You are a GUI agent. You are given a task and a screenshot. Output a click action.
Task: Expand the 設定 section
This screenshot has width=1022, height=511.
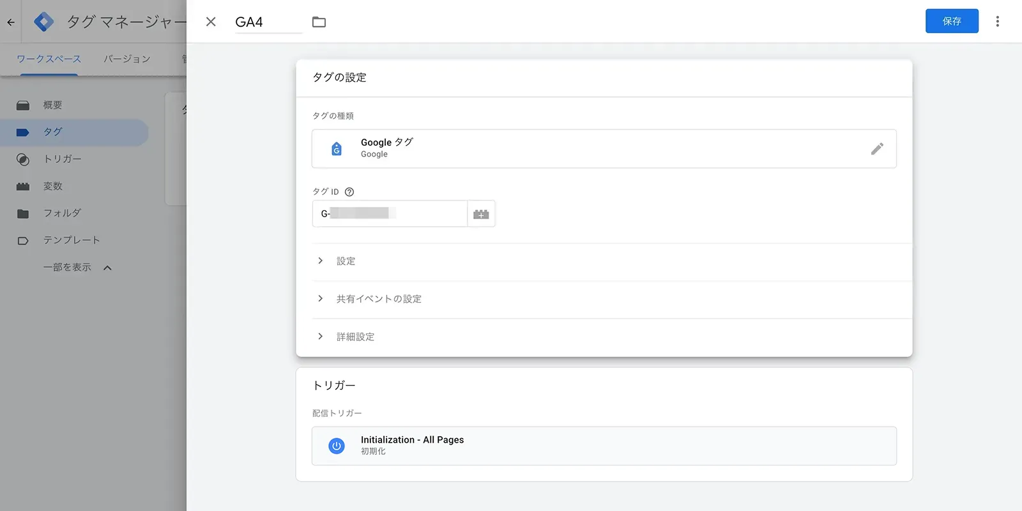click(x=611, y=261)
